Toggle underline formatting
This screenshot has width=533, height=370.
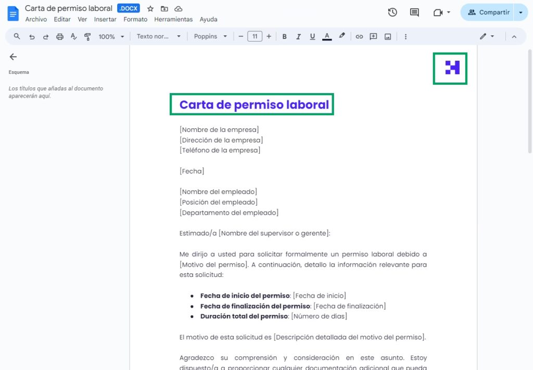[x=312, y=37]
